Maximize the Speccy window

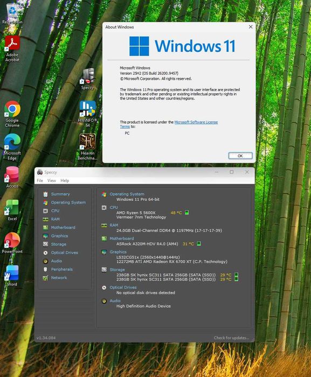pos(232,172)
